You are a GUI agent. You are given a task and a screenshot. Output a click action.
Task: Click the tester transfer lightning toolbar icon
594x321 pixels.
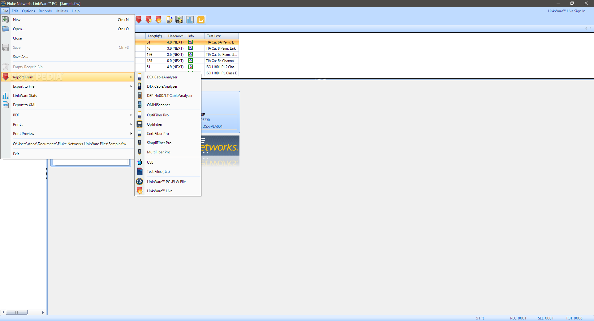pyautogui.click(x=169, y=20)
